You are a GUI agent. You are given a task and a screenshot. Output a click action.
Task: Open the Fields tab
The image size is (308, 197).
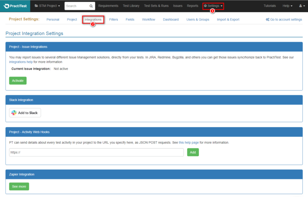tap(130, 20)
